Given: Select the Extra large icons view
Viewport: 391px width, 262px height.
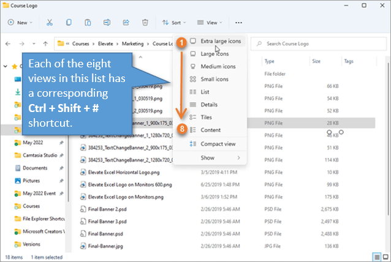Looking at the screenshot, I should [221, 41].
